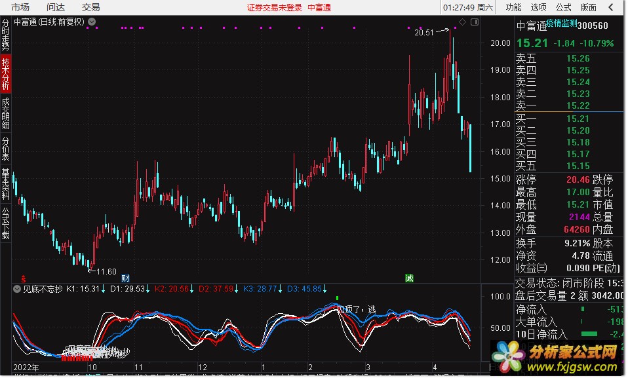Click month 11 on the time axis
628x378 pixels.
tap(138, 368)
